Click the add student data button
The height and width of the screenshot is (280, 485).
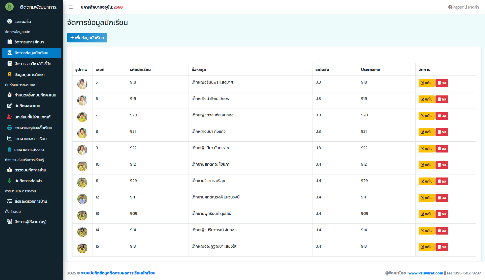point(87,38)
